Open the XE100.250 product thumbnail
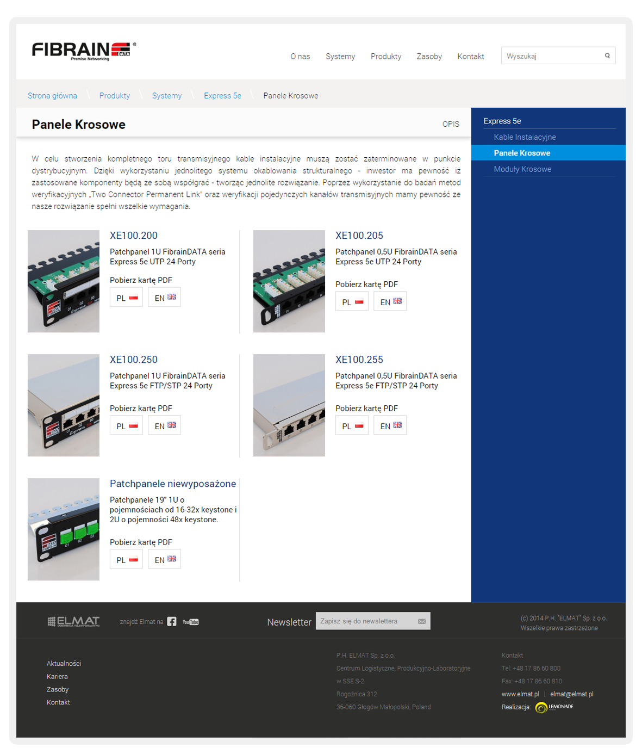 pyautogui.click(x=64, y=405)
